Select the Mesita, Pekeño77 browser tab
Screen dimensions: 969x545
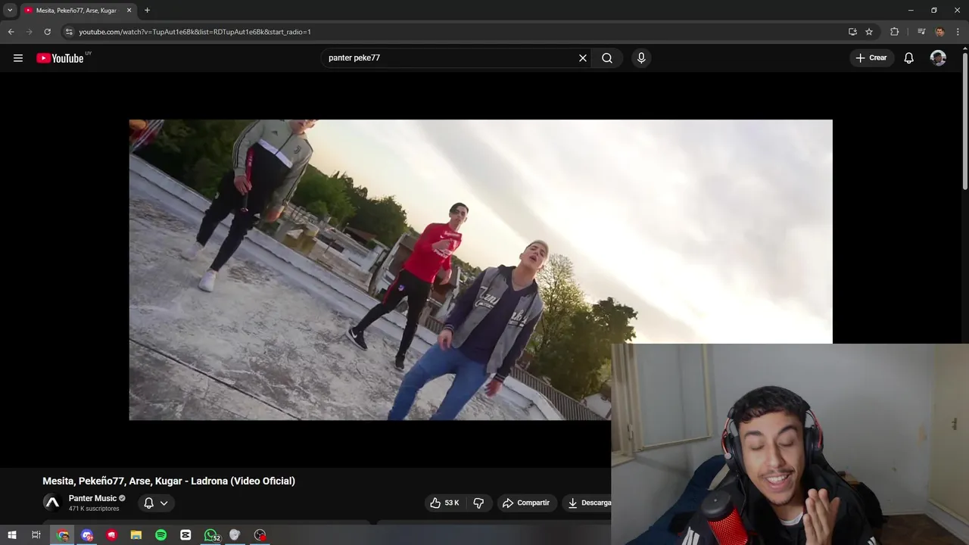click(77, 11)
